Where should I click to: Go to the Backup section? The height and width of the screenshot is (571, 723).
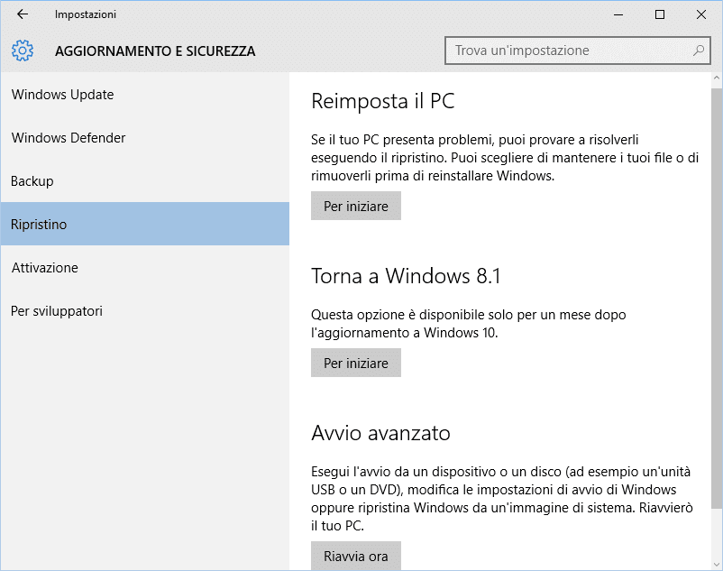(32, 181)
